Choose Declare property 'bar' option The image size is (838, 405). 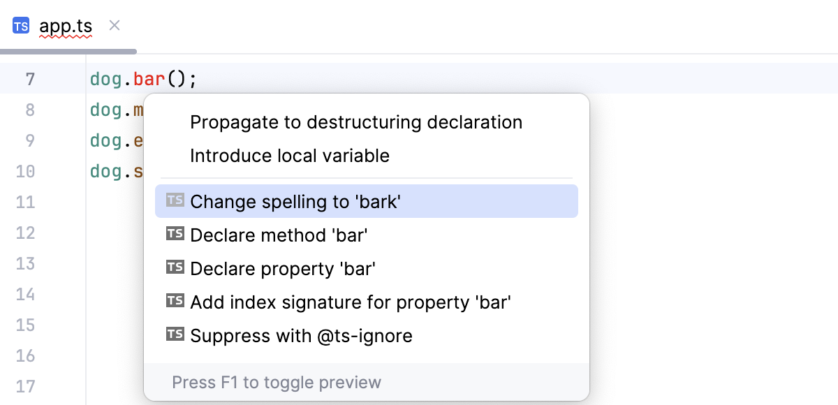point(283,269)
